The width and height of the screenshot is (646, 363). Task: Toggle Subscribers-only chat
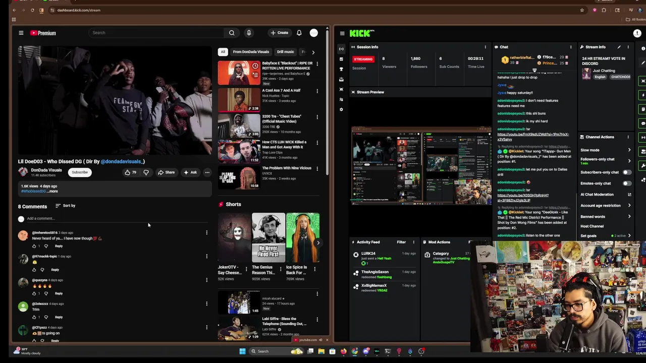point(626,172)
